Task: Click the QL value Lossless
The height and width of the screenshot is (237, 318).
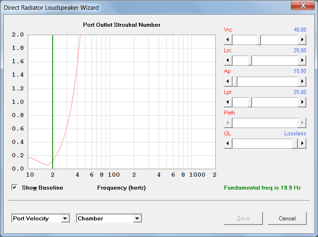Action: pos(295,133)
